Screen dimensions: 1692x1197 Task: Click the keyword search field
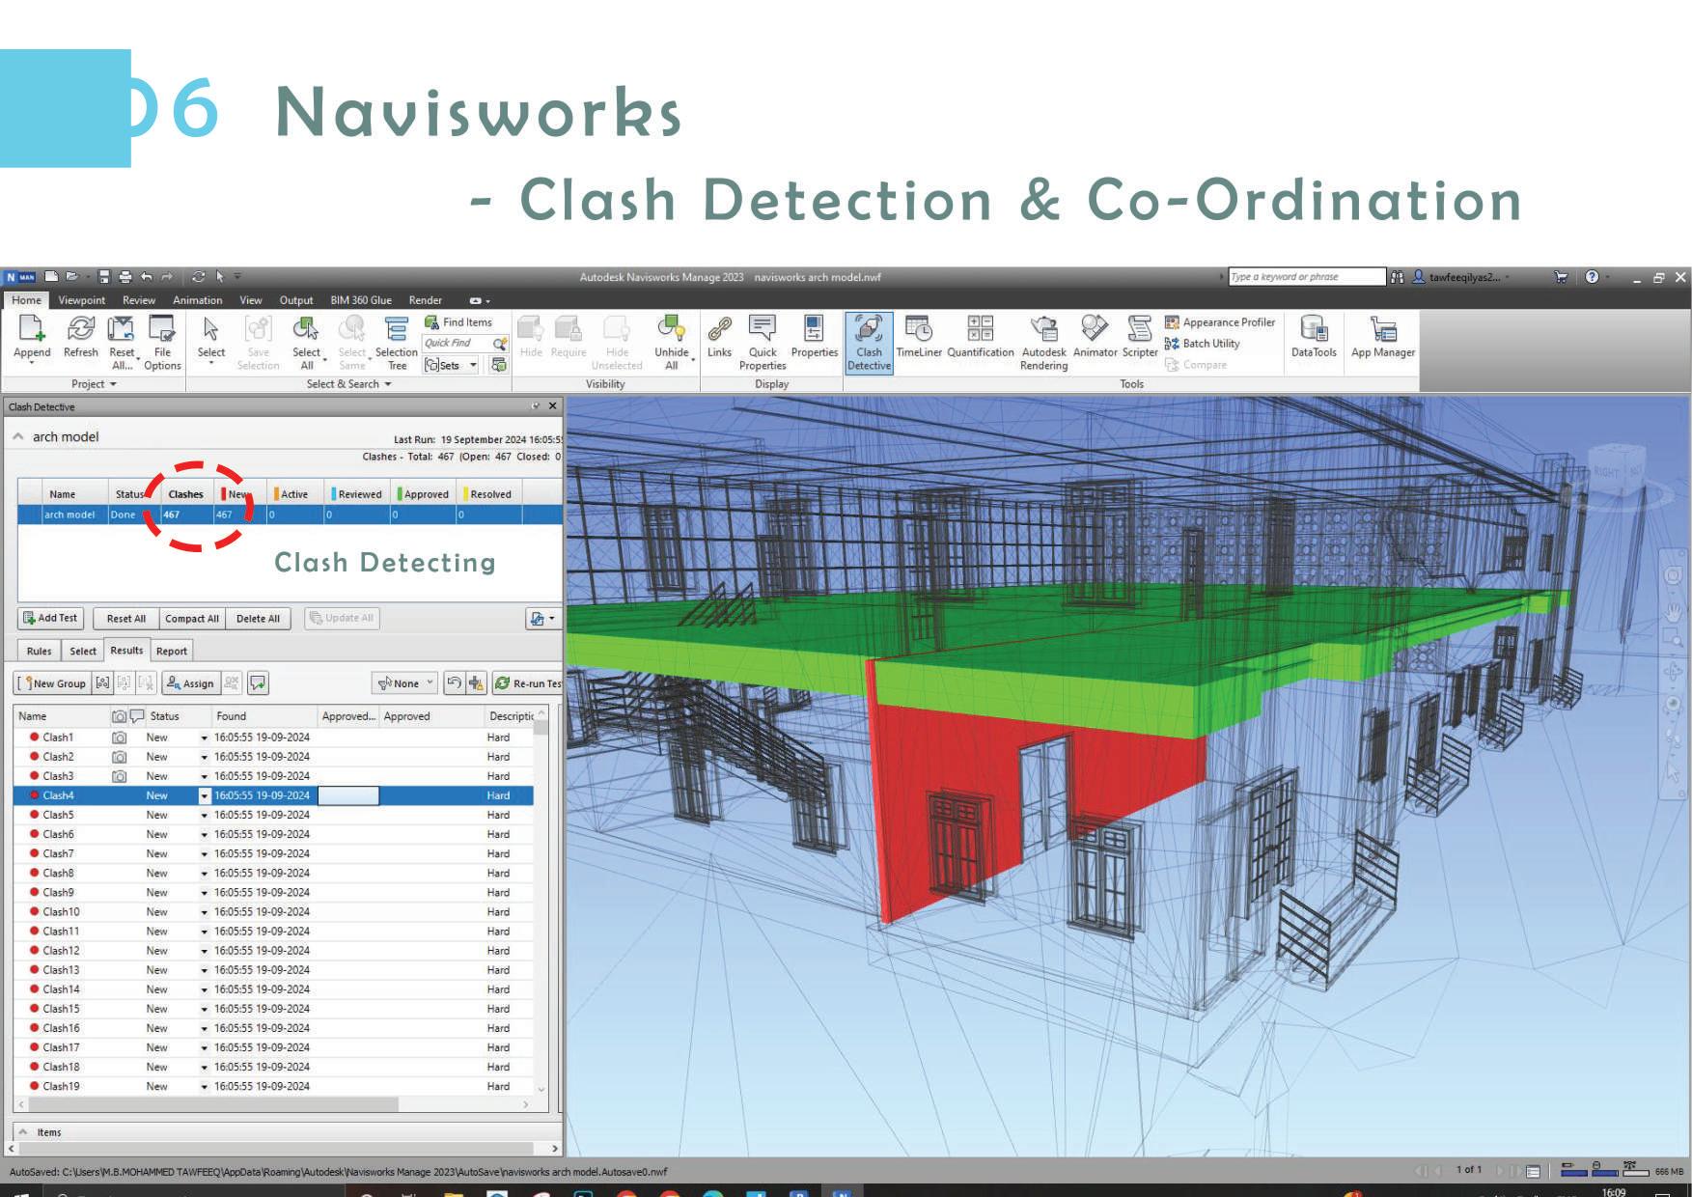point(1306,277)
